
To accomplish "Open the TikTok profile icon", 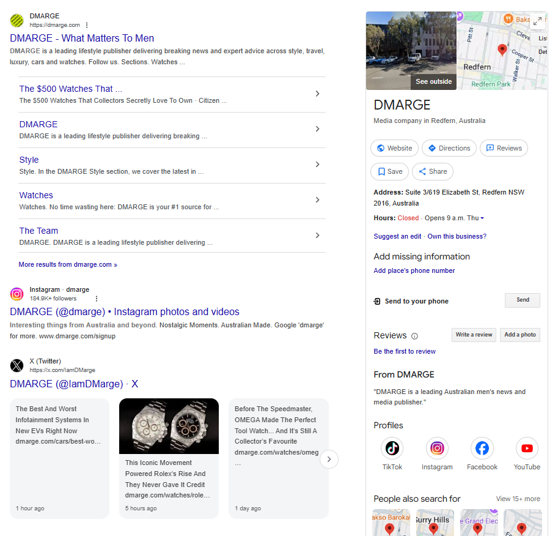I will coord(392,449).
